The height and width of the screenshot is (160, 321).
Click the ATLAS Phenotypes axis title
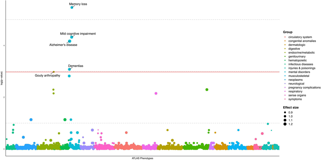pos(142,158)
